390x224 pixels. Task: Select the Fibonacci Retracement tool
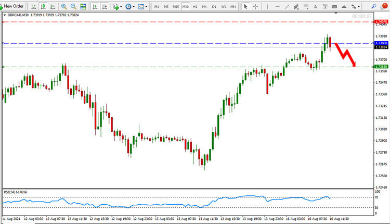pyautogui.click(x=306, y=7)
